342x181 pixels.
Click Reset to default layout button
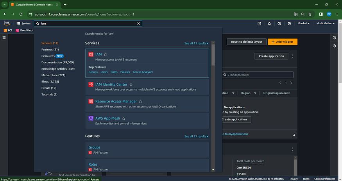click(x=247, y=42)
